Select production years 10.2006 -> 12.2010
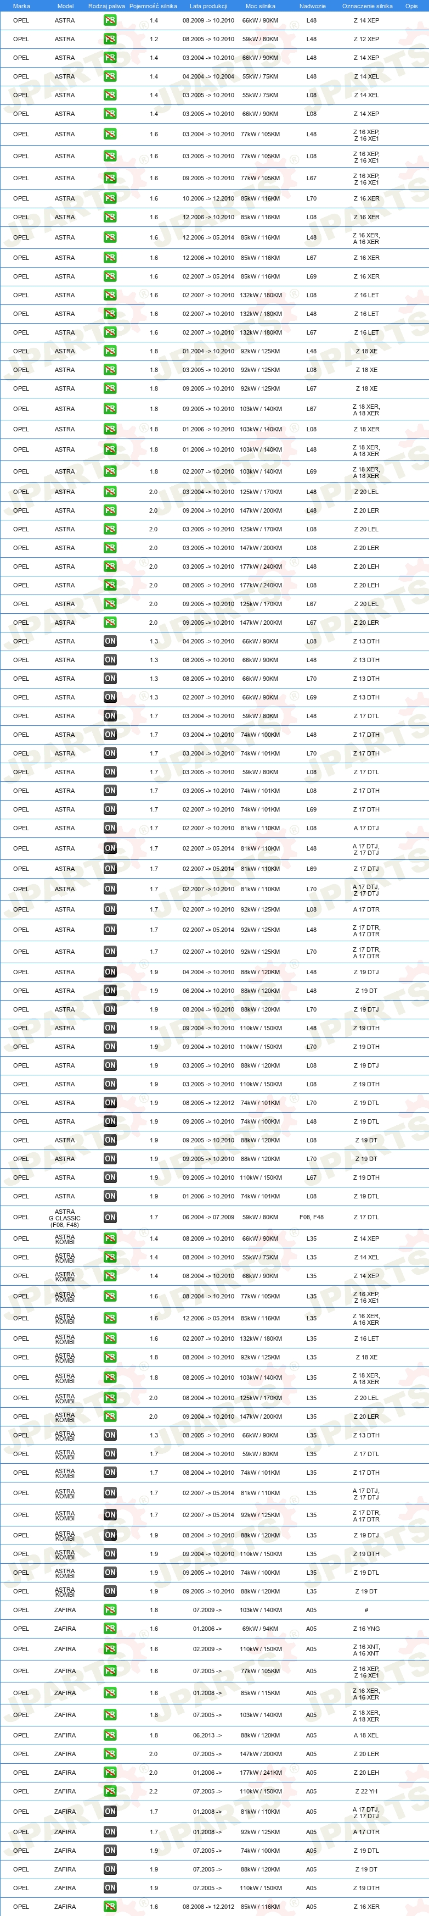429x1916 pixels. coord(208,198)
